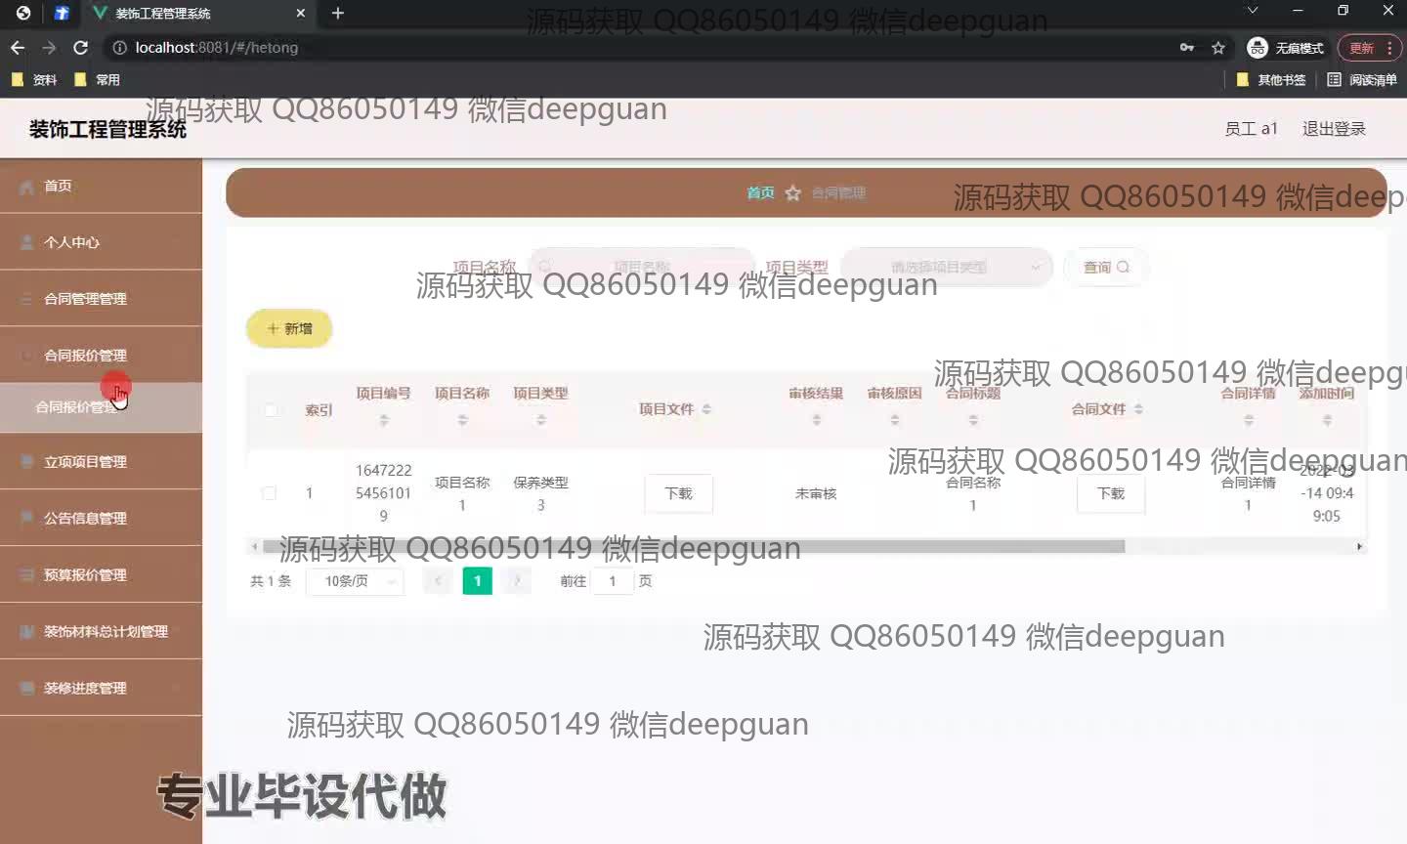1407x844 pixels.
Task: Go to the next page arrow in pagination
Action: (x=517, y=581)
